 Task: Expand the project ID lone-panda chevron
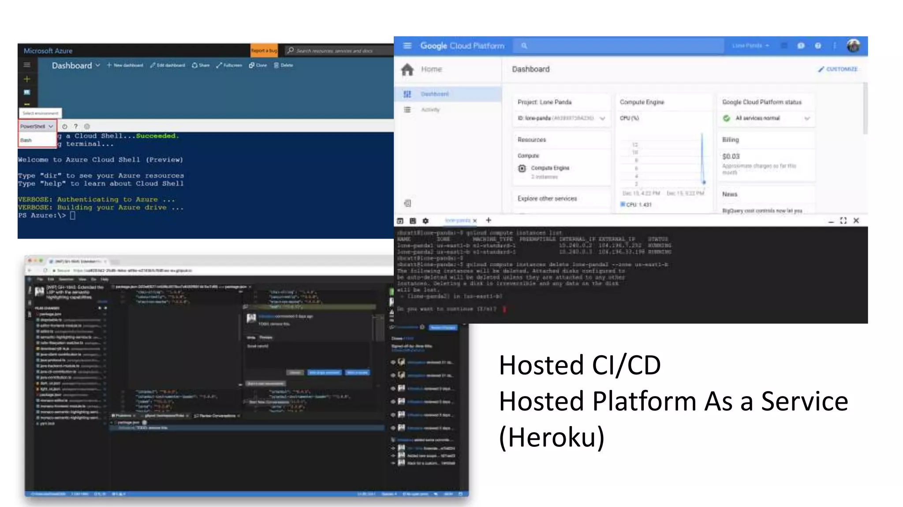tap(602, 118)
